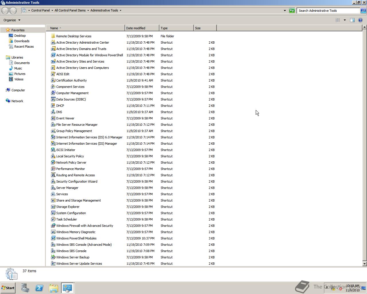
Task: Expand the Administrative Tools breadcrumb arrow
Action: pyautogui.click(x=120, y=10)
